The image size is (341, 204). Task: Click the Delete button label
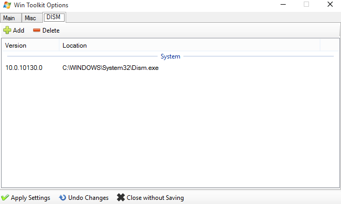[x=51, y=31]
